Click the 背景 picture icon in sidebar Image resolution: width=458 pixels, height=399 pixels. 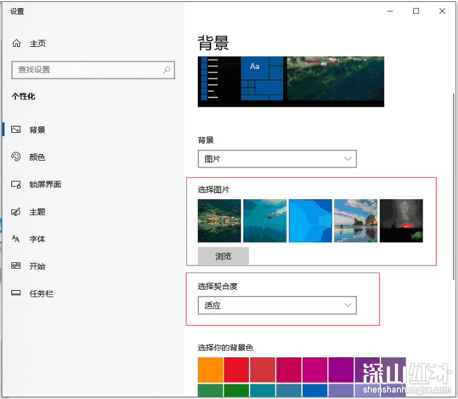16,130
